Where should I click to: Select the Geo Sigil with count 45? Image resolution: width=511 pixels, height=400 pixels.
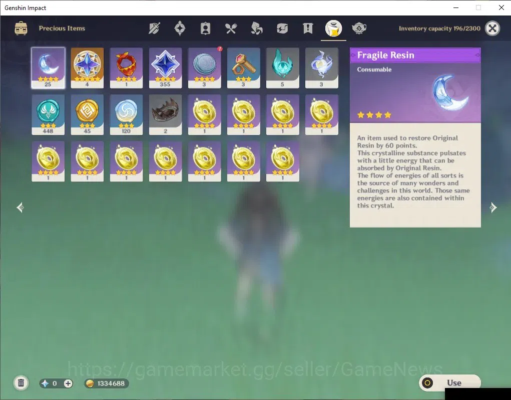(87, 114)
